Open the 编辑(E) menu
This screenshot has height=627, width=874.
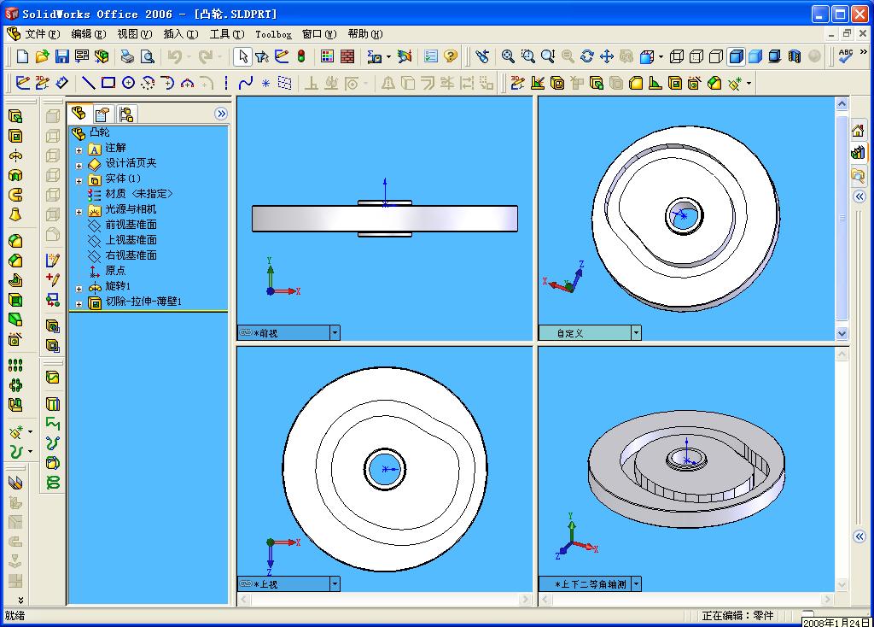[89, 34]
